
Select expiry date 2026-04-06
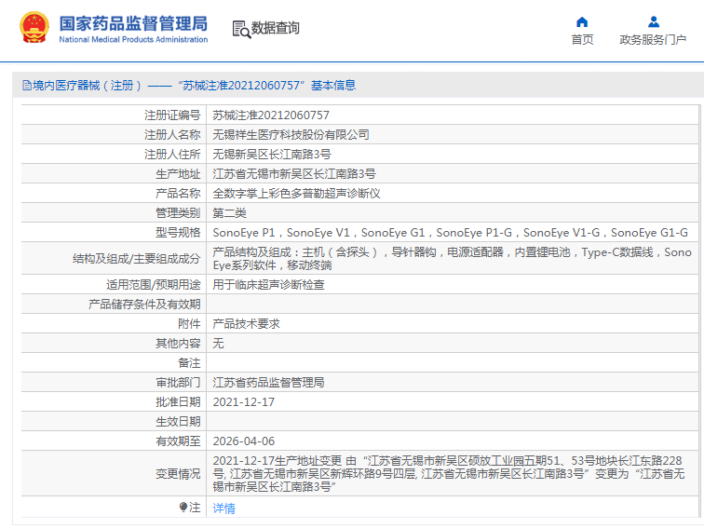(244, 441)
